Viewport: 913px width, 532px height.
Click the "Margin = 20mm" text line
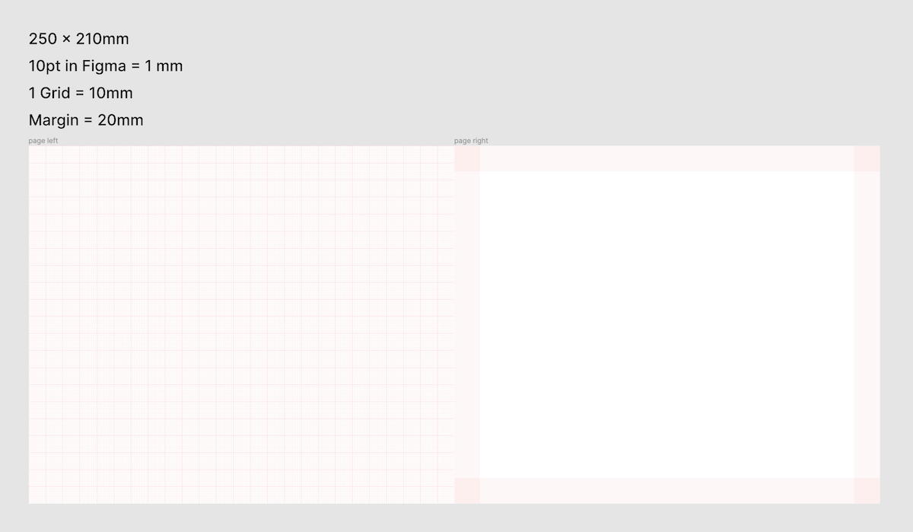click(x=86, y=120)
